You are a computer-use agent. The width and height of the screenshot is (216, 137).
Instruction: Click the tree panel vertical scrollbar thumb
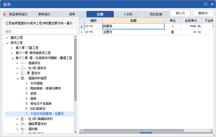click(x=75, y=70)
